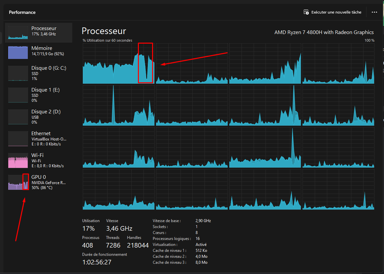Click the Mémoire usage mini graph
The image size is (384, 274).
18,53
